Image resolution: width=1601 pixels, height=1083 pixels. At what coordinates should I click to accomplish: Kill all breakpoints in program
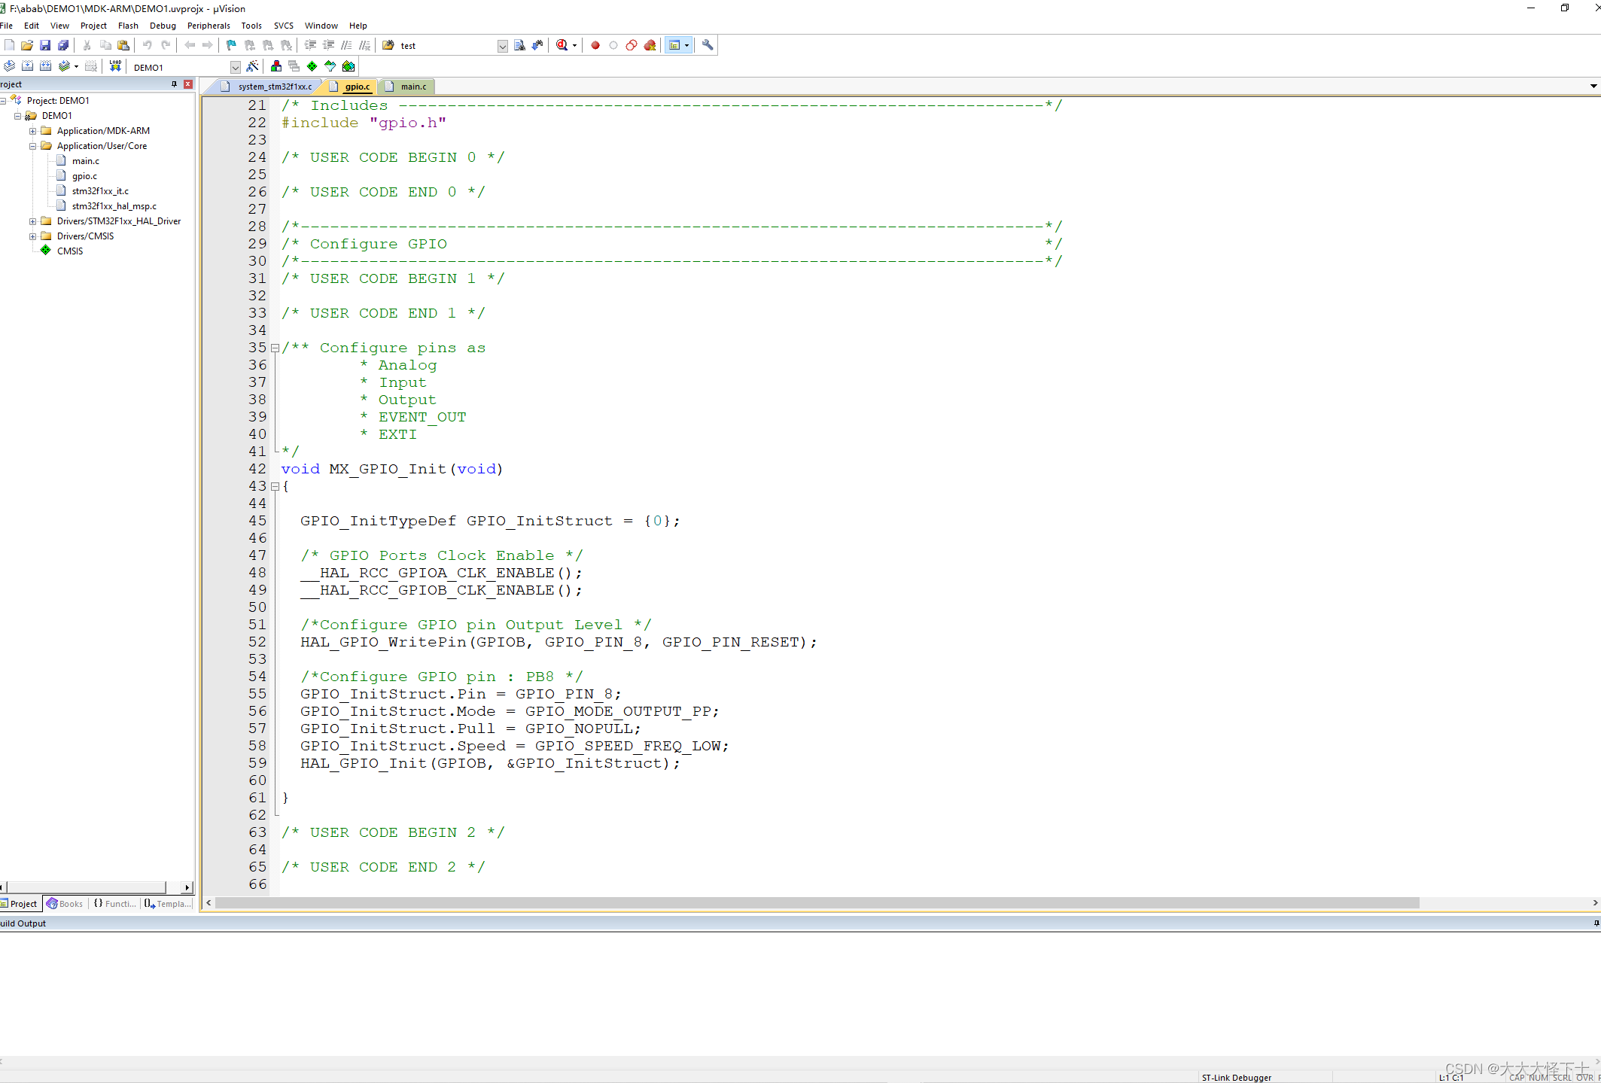(x=650, y=44)
